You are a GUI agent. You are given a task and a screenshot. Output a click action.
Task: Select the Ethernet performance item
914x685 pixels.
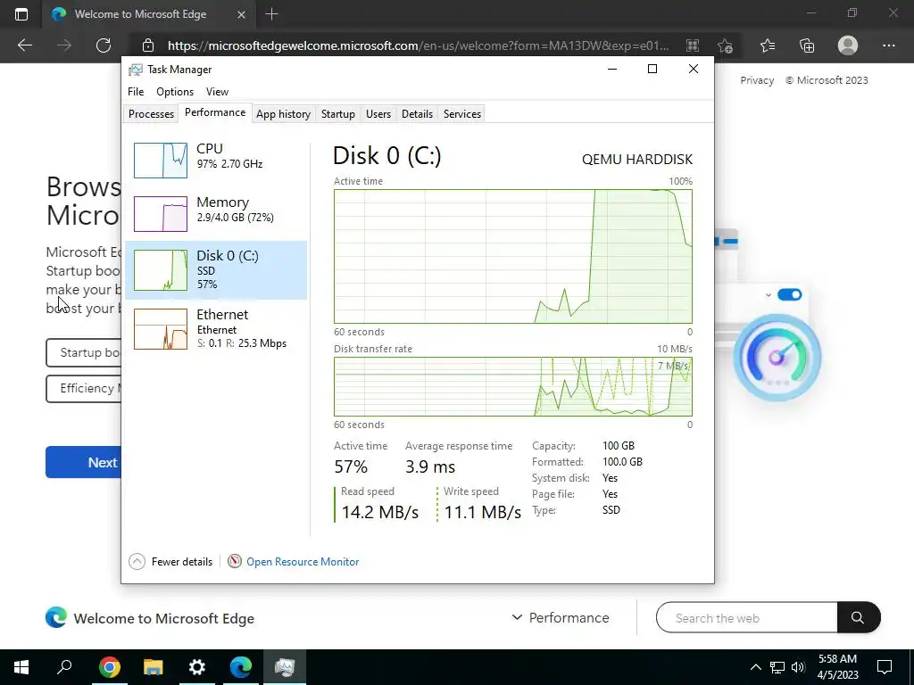tap(216, 328)
